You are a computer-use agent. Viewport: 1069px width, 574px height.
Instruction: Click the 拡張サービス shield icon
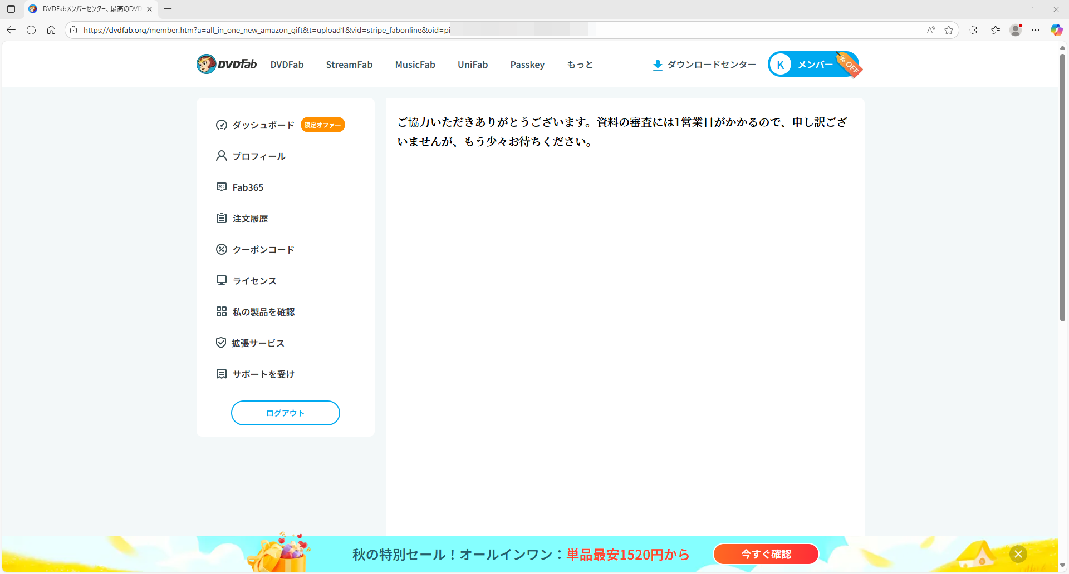tap(221, 343)
